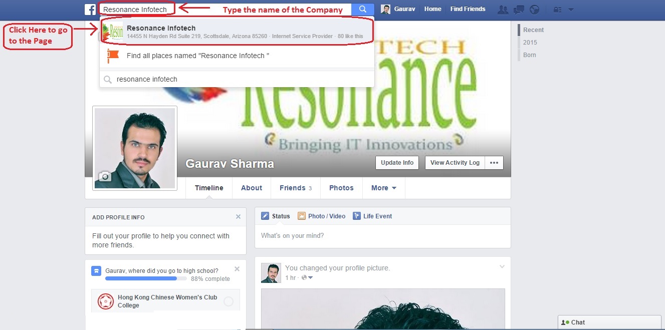Jump to 2015 in timeline navigator

pyautogui.click(x=530, y=43)
